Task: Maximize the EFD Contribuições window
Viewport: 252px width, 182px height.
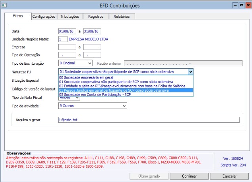Action: (x=242, y=6)
